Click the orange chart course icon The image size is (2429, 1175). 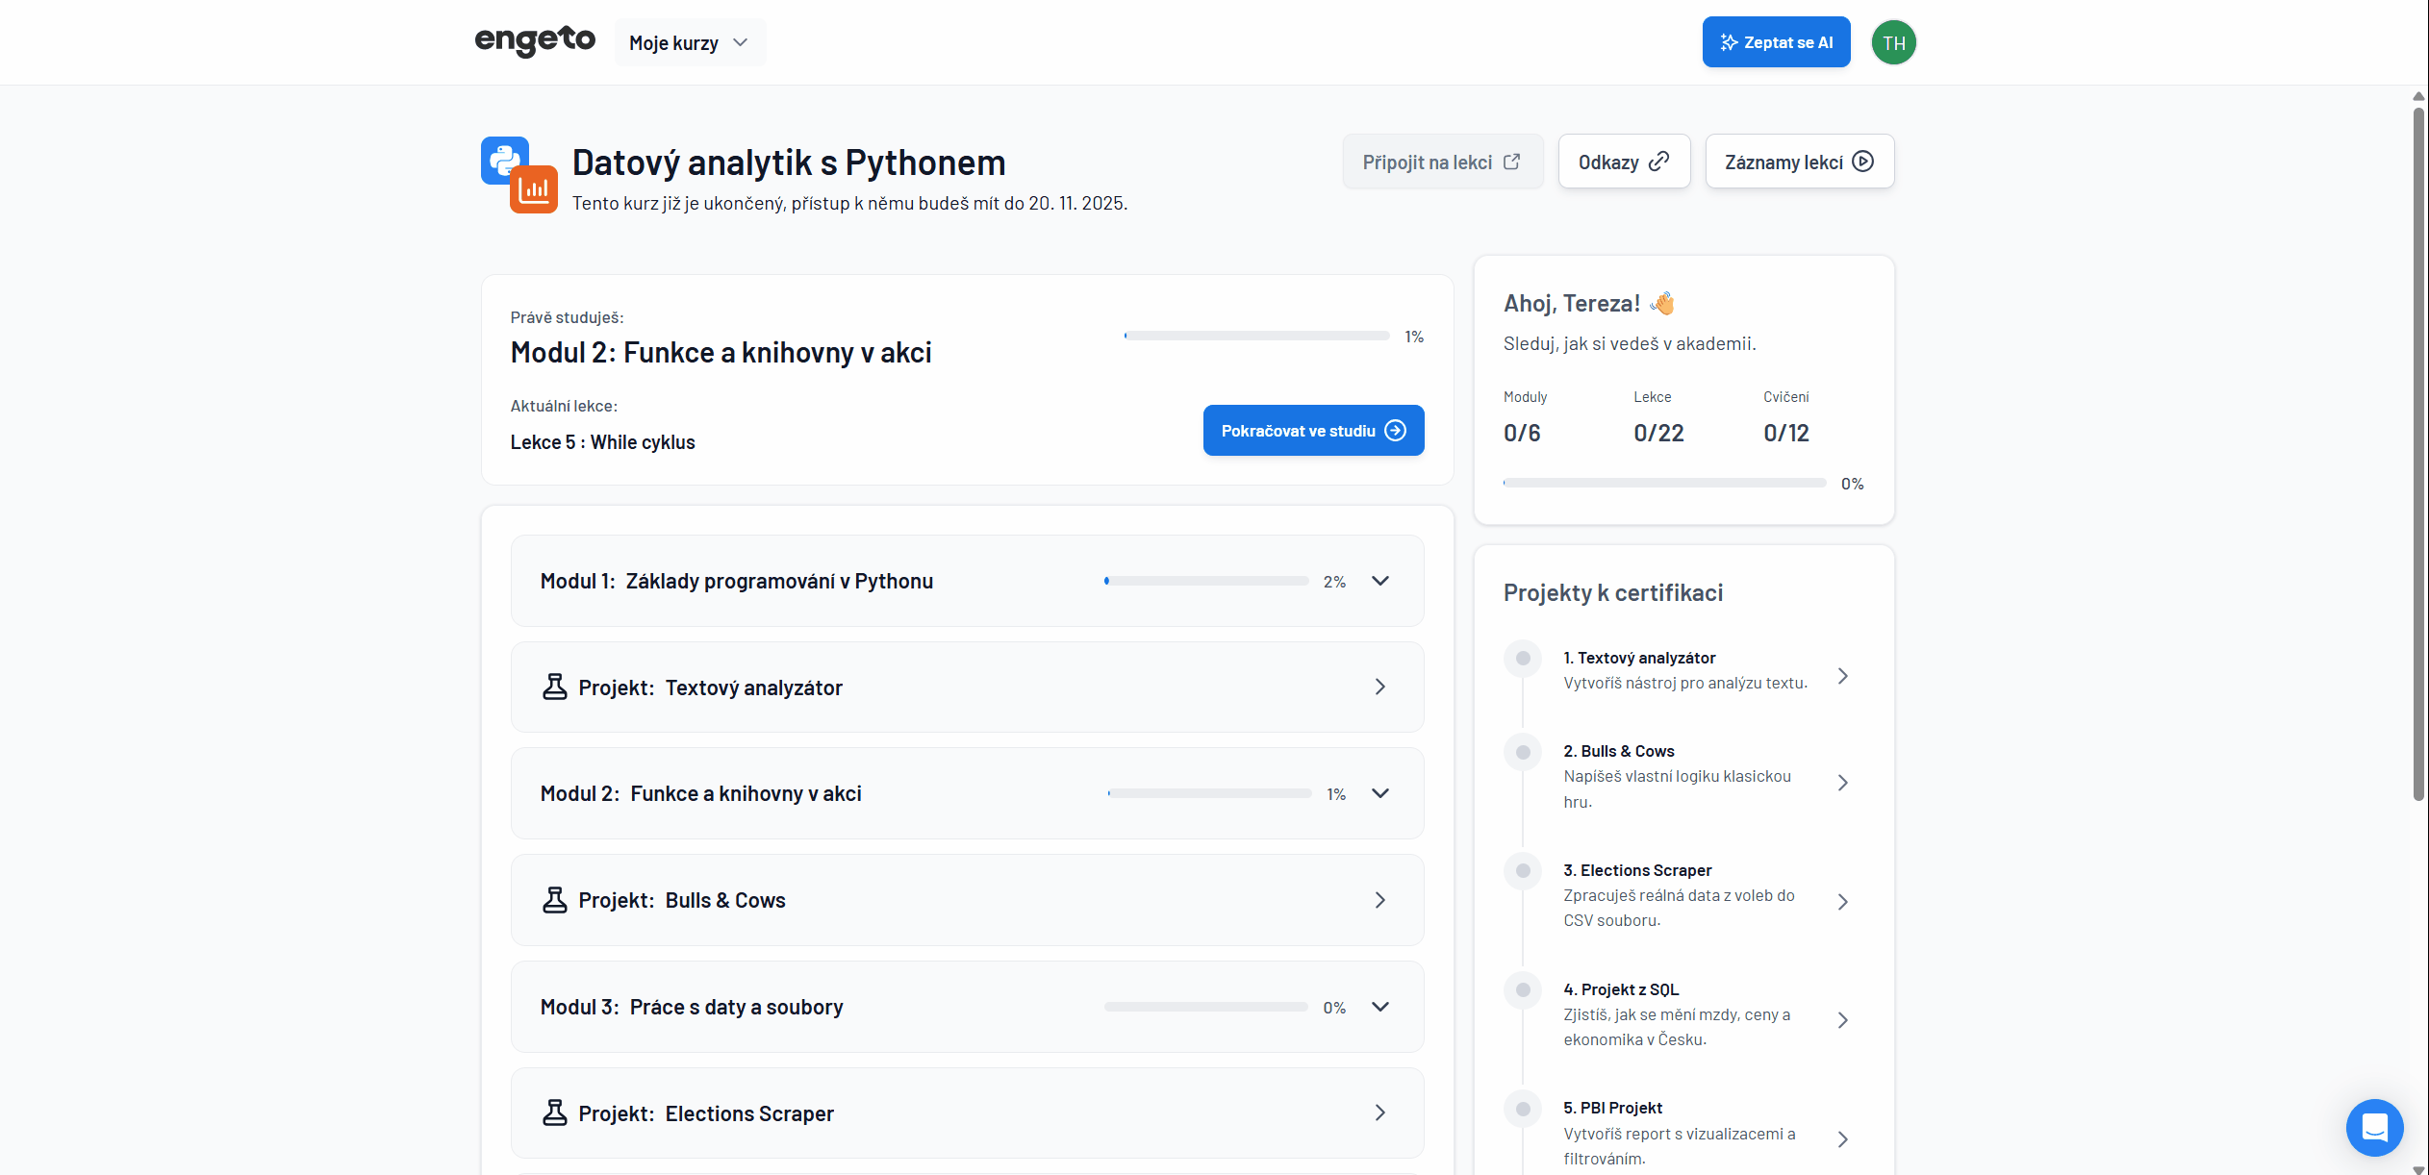[534, 189]
